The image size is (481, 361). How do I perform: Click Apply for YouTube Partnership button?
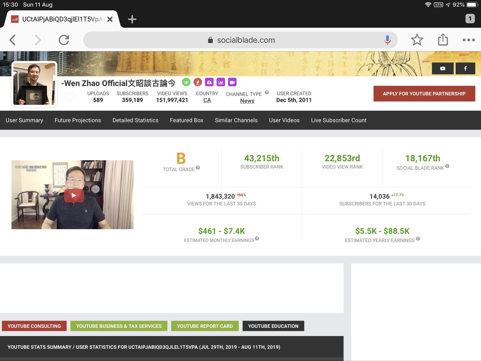424,94
